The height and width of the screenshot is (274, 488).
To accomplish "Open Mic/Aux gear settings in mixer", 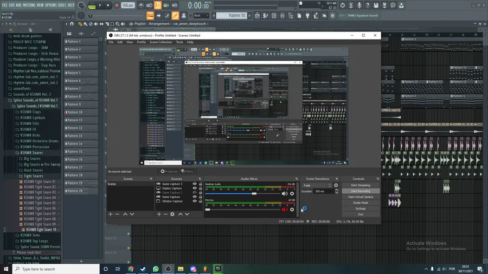I will (292, 210).
